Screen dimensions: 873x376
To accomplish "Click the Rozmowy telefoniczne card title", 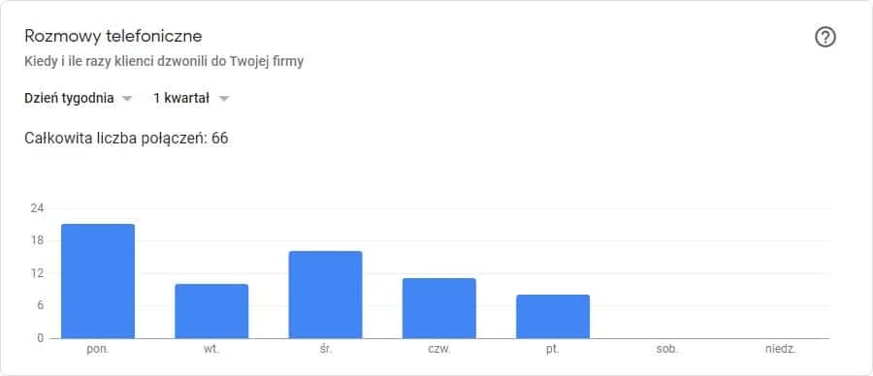I will (113, 37).
